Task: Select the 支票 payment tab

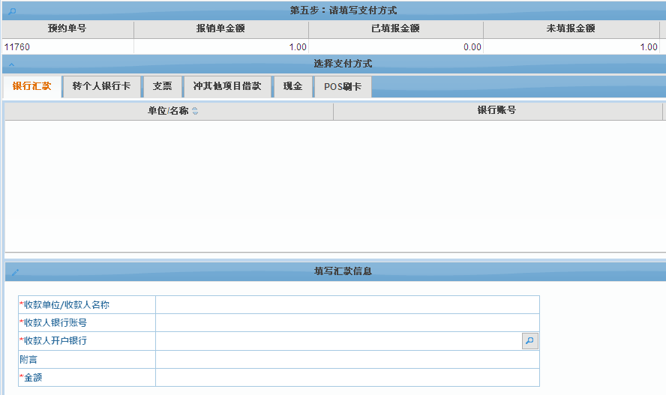Action: pos(162,86)
